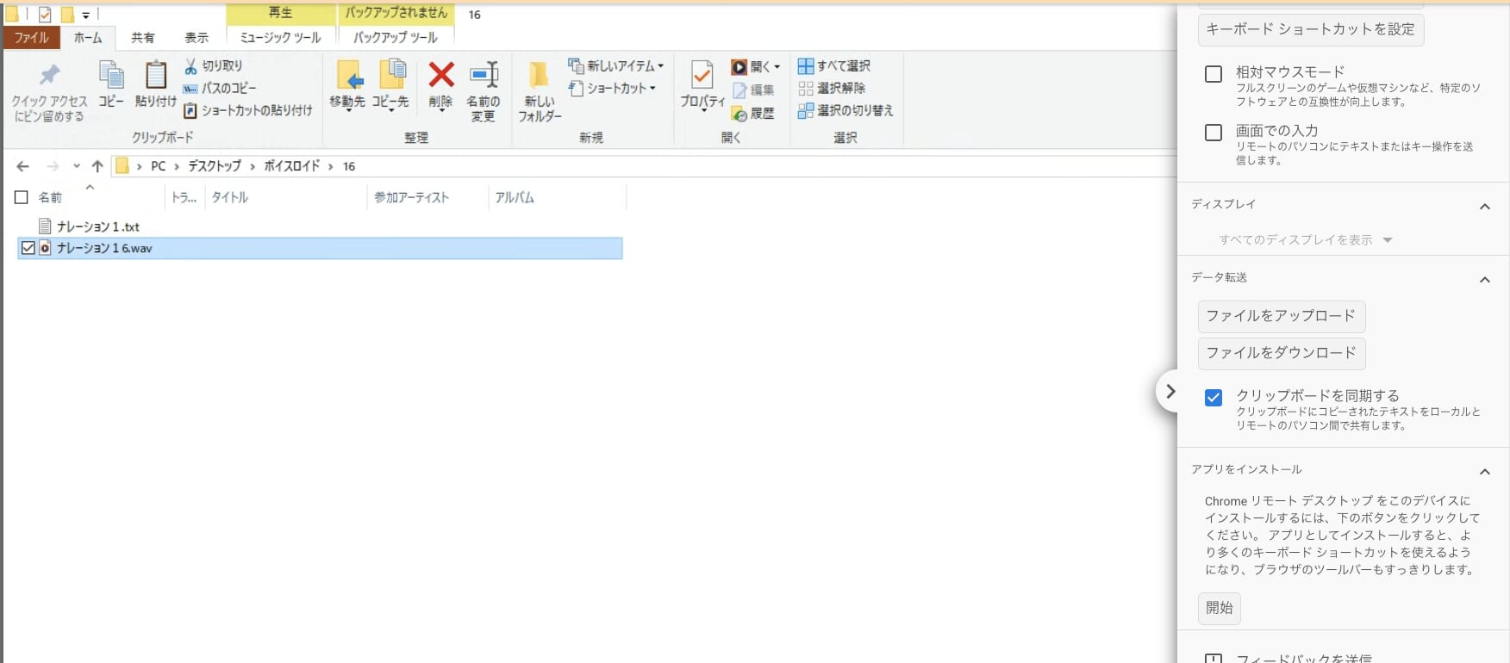Create a New folder via ribbon icon
The image size is (1510, 663).
[540, 76]
